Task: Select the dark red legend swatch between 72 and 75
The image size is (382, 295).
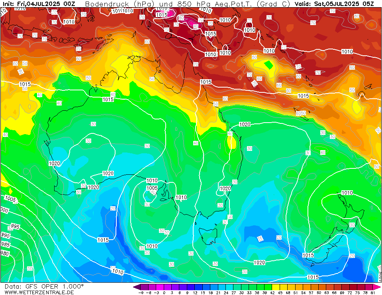Action: (x=353, y=287)
